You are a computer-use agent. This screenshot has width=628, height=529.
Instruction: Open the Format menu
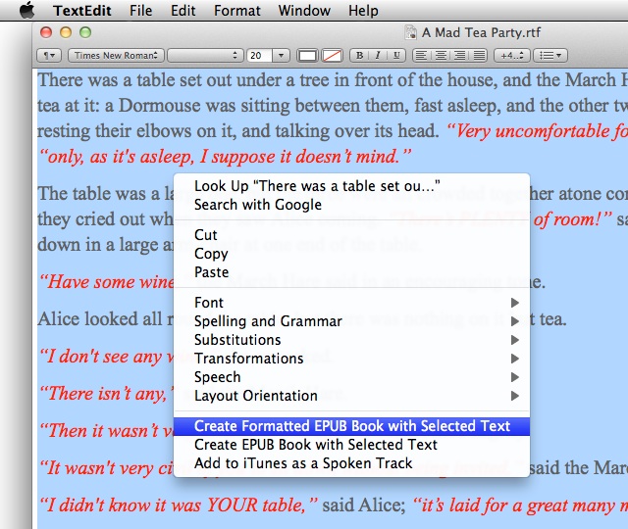(x=237, y=11)
